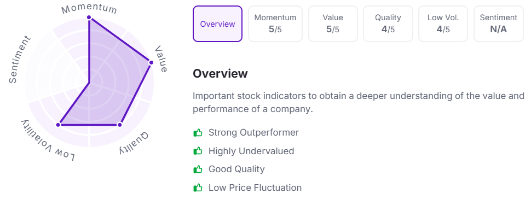Open the Sentiment N/A tab
Screen dimensions: 531x199
pos(499,24)
